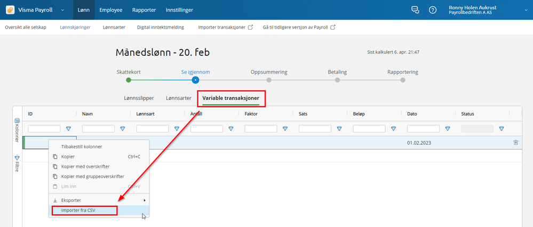Focus the Navn column filter field
The height and width of the screenshot is (227, 533).
(98, 129)
